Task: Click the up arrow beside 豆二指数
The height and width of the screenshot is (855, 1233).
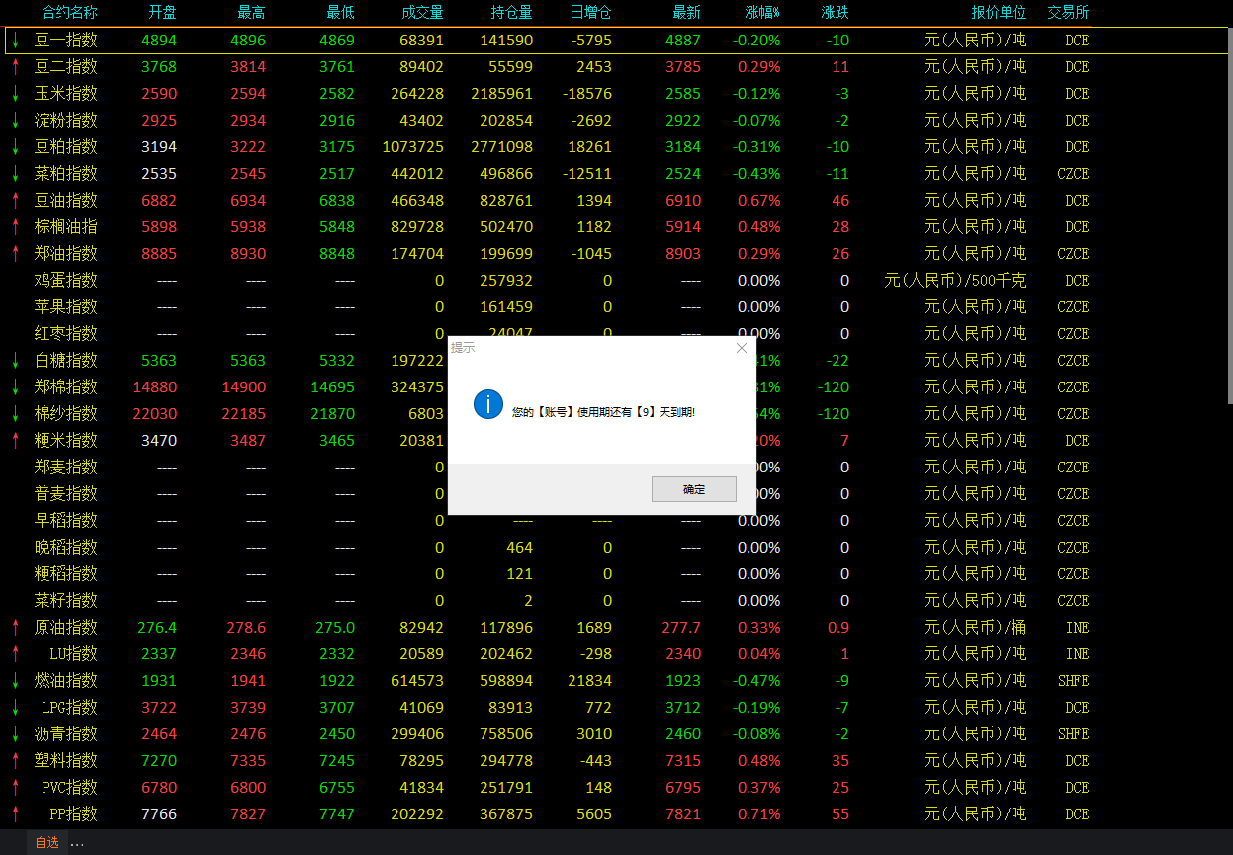Action: (x=16, y=67)
